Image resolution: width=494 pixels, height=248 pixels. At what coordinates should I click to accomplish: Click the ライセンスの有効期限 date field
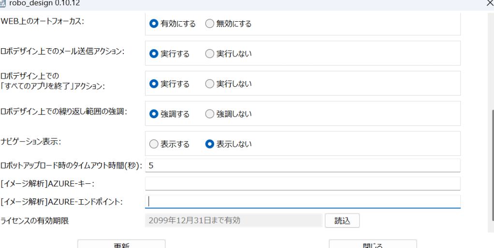tap(233, 220)
